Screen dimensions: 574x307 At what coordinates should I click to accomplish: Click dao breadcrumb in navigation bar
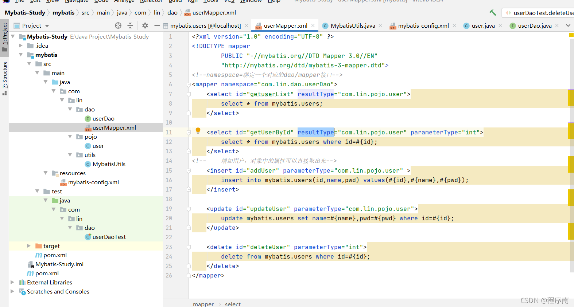point(172,13)
